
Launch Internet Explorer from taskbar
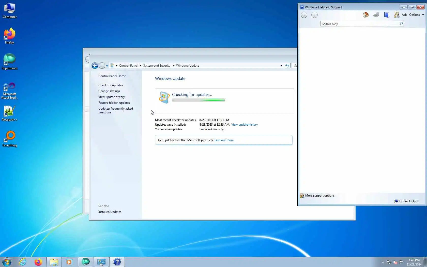pos(23,262)
